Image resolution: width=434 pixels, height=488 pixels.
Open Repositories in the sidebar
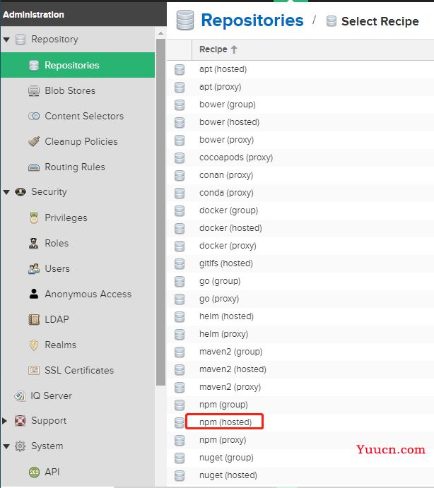78,65
